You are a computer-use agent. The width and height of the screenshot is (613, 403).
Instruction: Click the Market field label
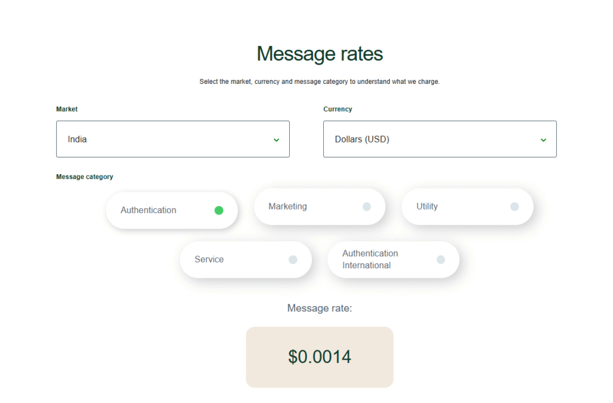67,109
